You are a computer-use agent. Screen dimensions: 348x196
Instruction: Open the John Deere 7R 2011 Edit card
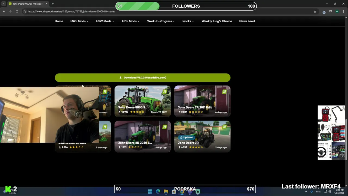(202, 101)
